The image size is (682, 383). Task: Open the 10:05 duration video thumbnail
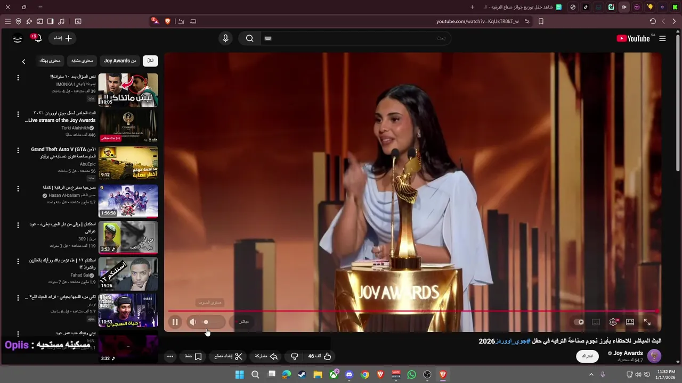tap(128, 90)
